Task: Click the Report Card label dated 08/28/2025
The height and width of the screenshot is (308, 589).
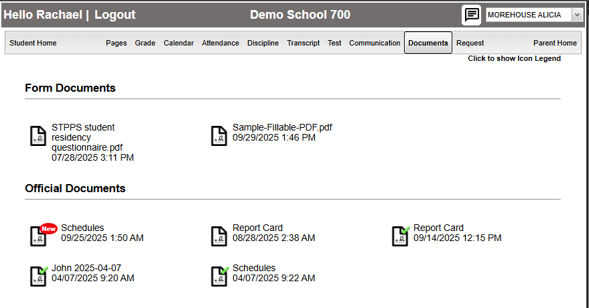Action: coord(257,228)
